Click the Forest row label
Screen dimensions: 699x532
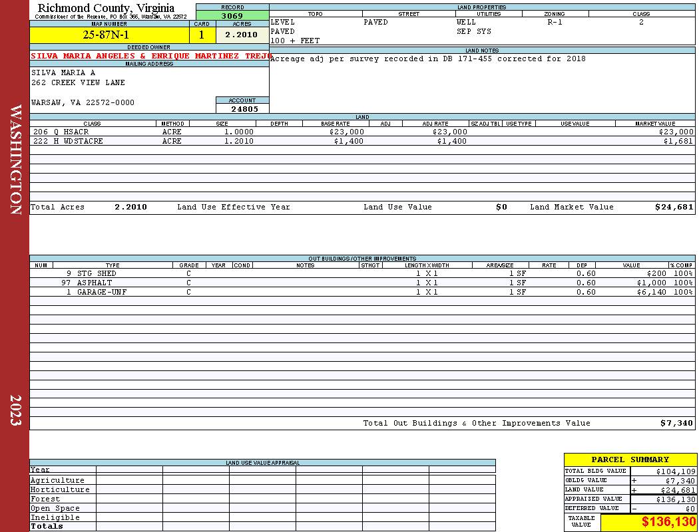(45, 499)
